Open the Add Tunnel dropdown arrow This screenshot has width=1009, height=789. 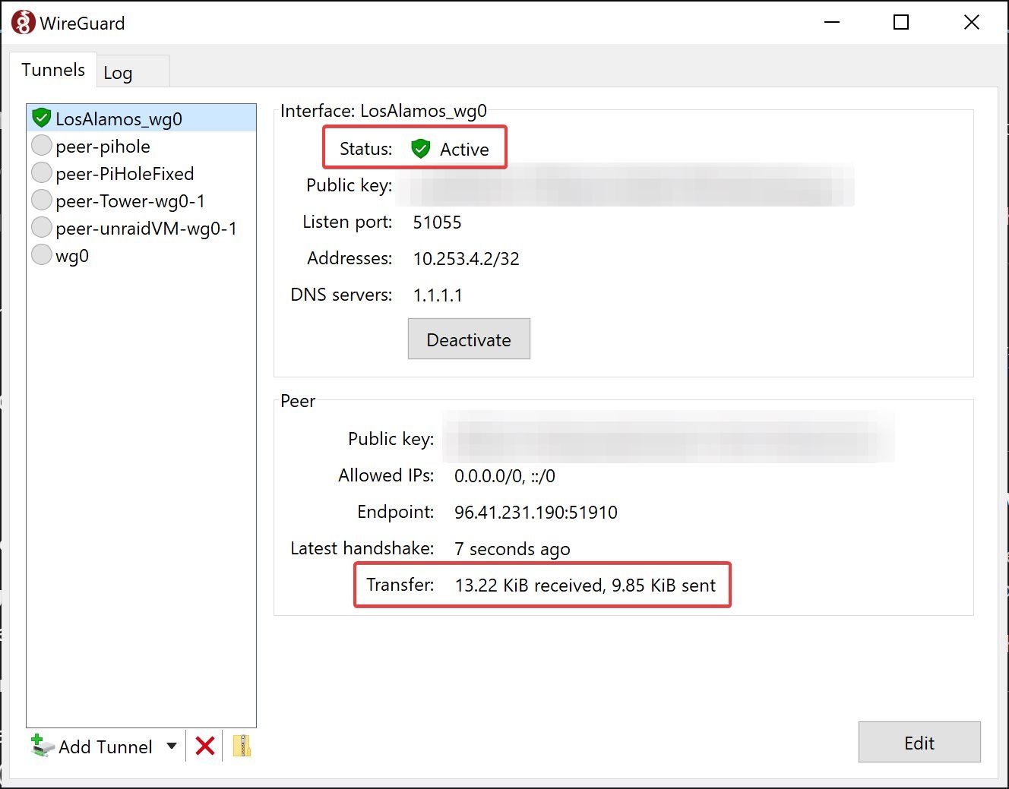pos(172,746)
